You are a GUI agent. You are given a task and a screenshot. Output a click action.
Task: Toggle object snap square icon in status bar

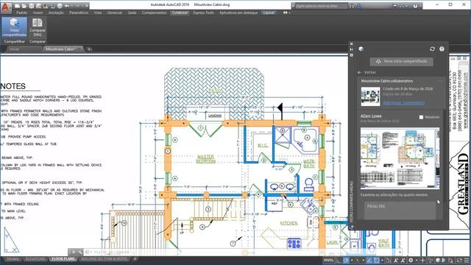pos(376,260)
